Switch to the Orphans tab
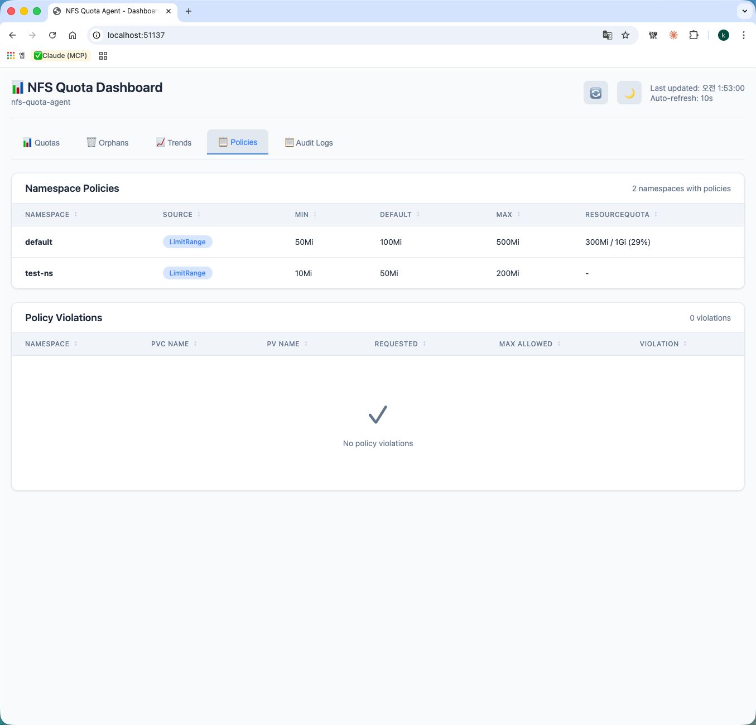The width and height of the screenshot is (756, 725). (108, 143)
